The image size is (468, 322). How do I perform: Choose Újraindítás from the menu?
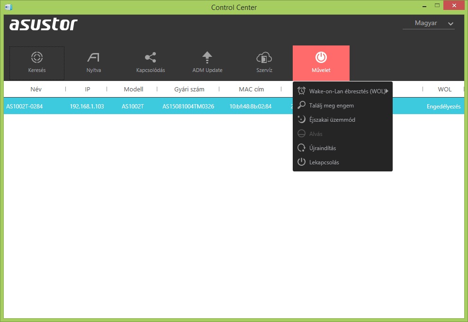coord(342,148)
